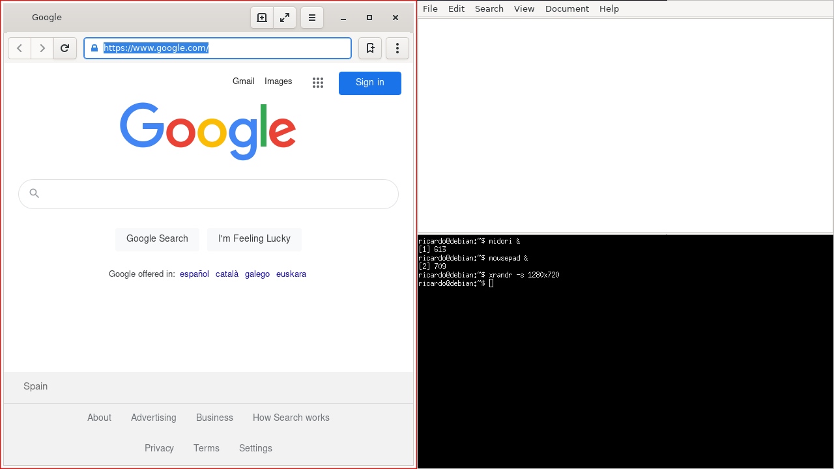
Task: Click the padlock security icon
Action: point(94,48)
